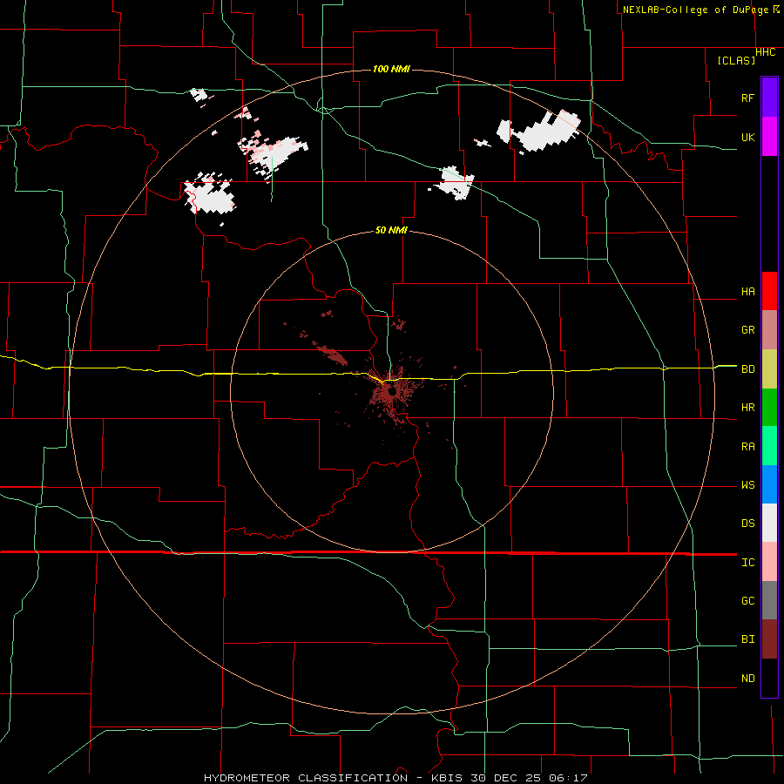
Task: Click the BI dark red legend swatch
Action: [769, 639]
